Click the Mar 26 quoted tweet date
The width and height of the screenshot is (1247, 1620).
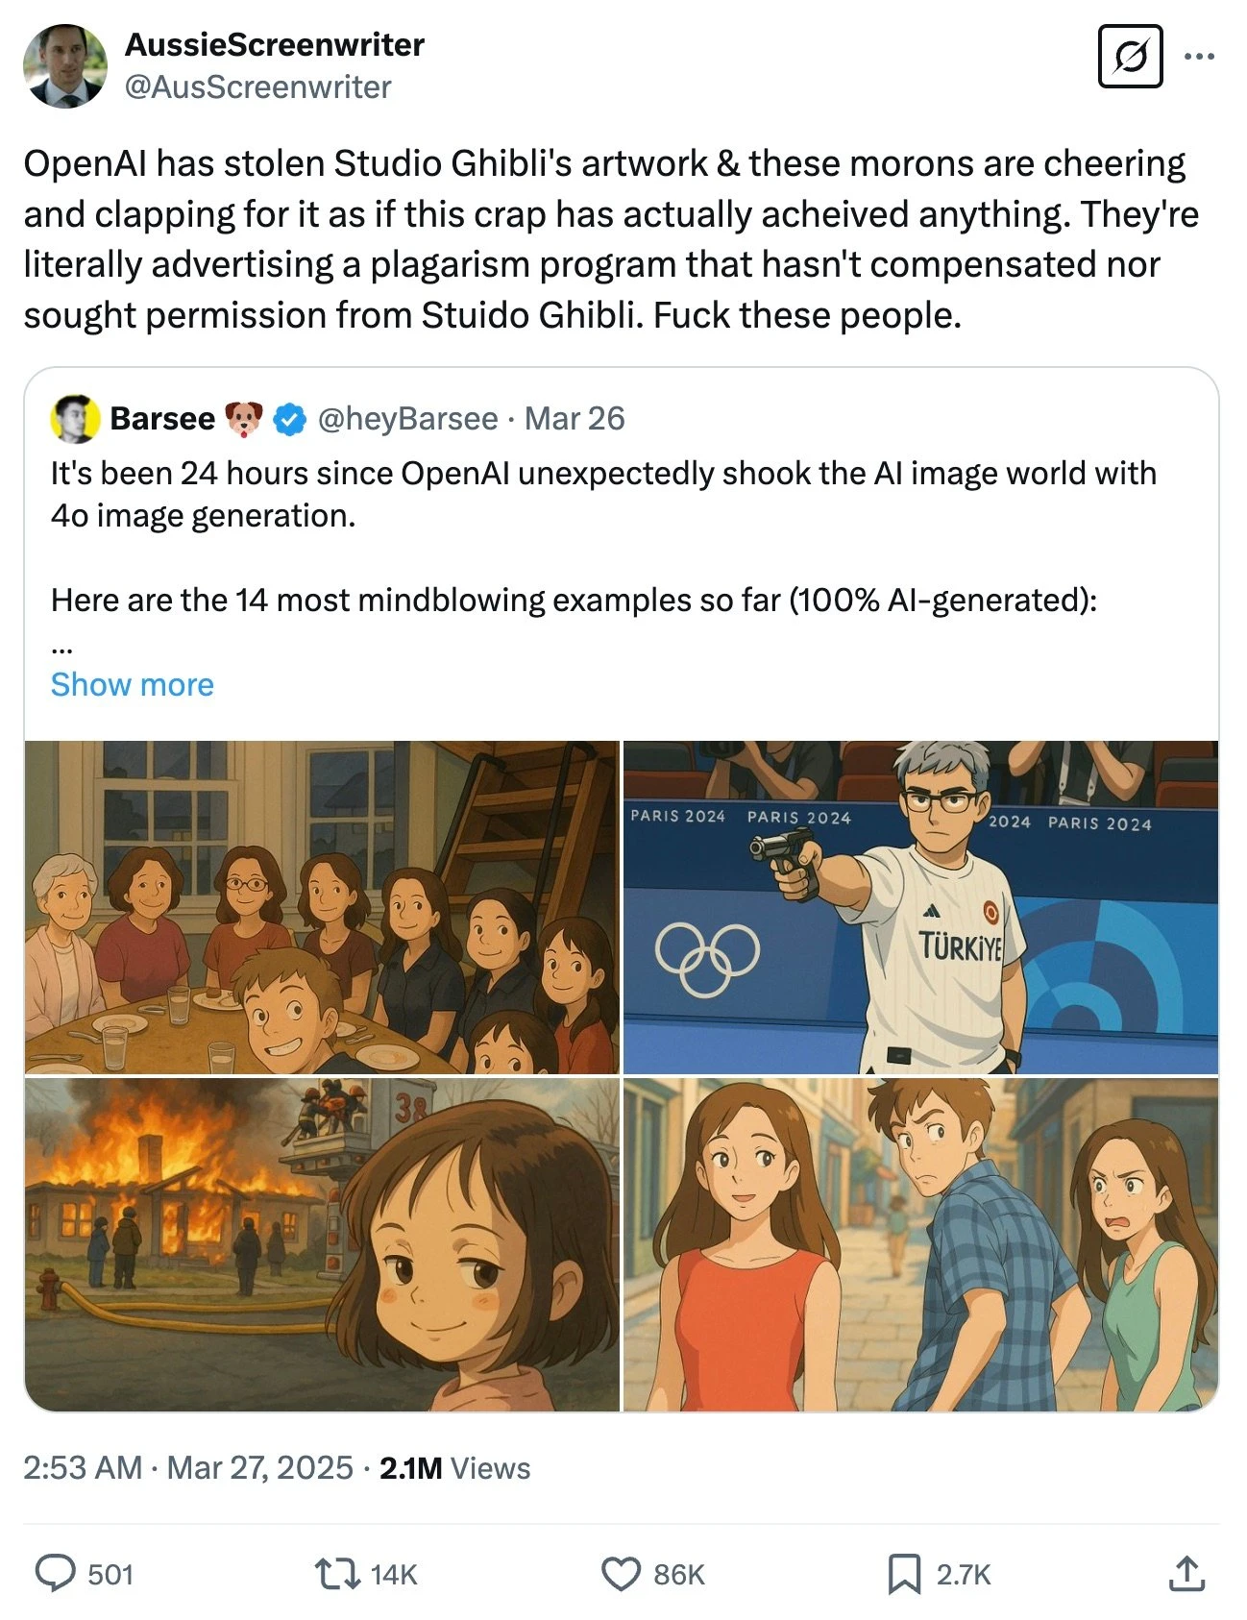point(575,419)
